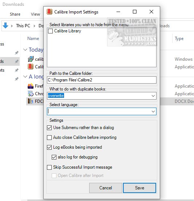This screenshot has height=201, width=194.
Task: Minimize the Calibre Import Settings window
Action: click(x=118, y=12)
